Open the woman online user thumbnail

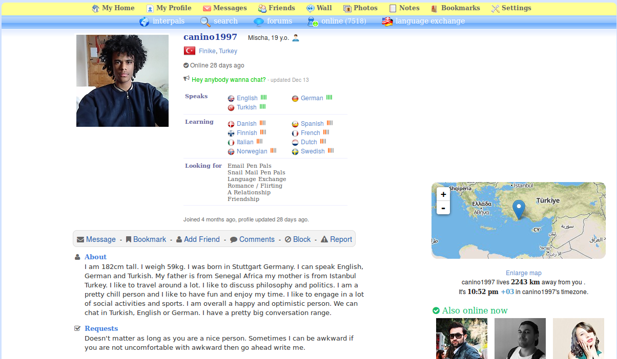(x=579, y=339)
